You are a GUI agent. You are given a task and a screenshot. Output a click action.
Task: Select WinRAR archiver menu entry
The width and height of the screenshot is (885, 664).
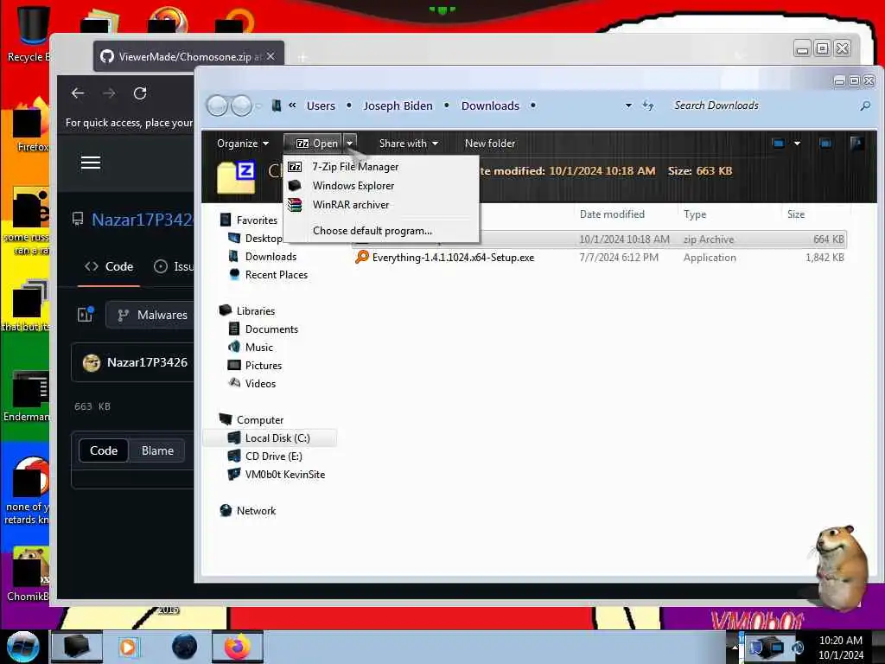pos(351,205)
